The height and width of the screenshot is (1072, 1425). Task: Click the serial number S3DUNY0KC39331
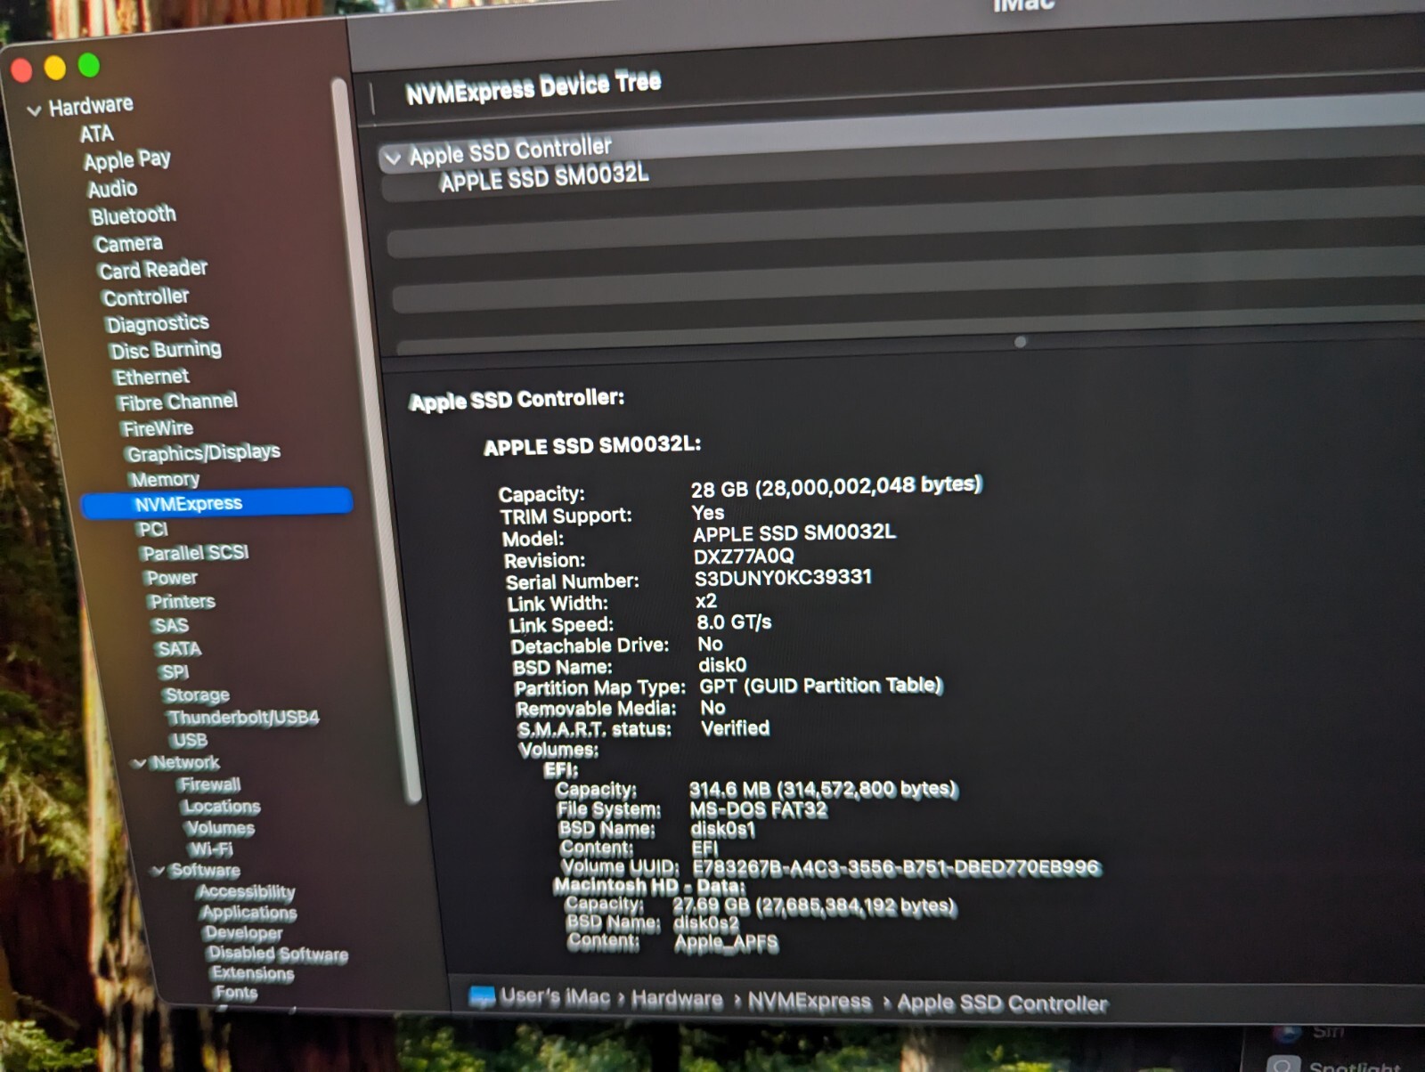click(x=782, y=578)
